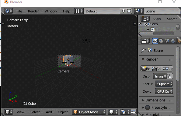The height and width of the screenshot is (116, 181).
Task: Expand the Metadata panel
Action: (x=143, y=114)
